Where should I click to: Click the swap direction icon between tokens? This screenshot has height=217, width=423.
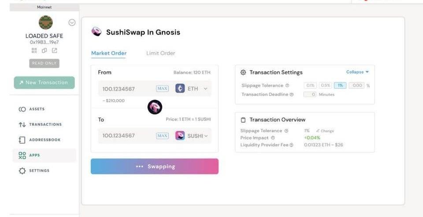pyautogui.click(x=155, y=107)
